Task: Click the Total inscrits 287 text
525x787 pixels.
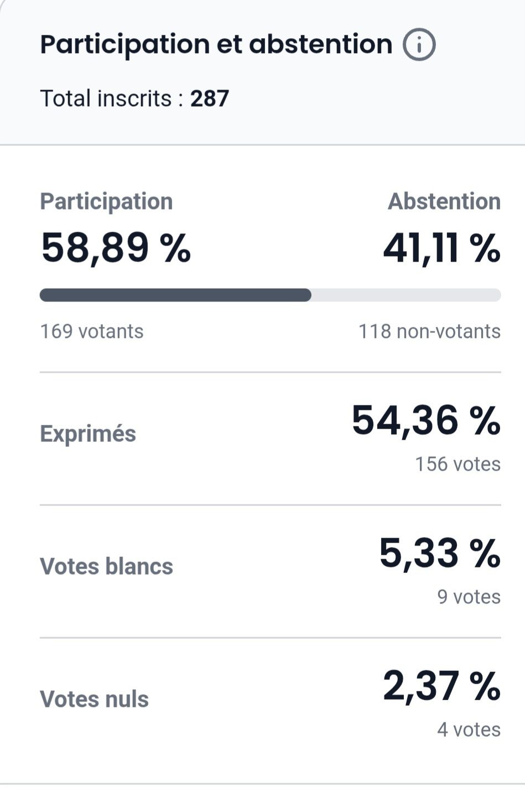Action: [x=134, y=98]
